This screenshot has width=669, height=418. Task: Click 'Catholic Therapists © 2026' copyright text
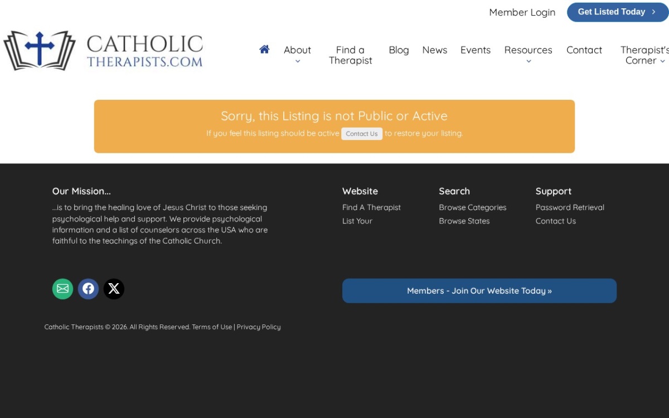(x=86, y=327)
